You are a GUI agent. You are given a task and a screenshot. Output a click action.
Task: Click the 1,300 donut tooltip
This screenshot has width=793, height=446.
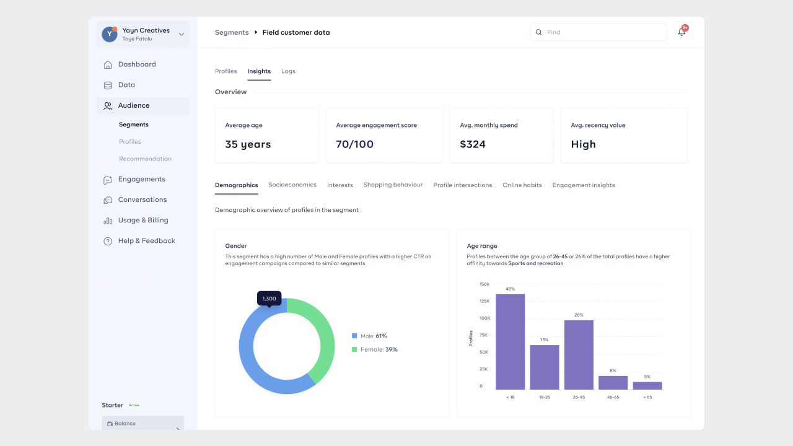[x=269, y=299]
